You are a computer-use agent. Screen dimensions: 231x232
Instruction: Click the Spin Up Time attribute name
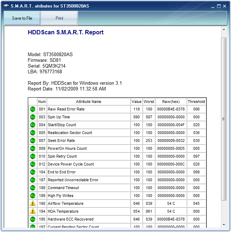59,117
